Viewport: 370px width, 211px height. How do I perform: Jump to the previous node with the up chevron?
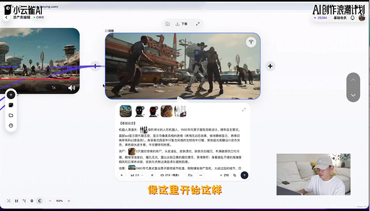(353, 80)
